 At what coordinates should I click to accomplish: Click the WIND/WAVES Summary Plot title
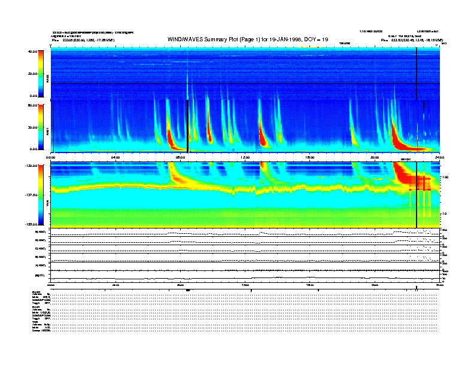(x=248, y=39)
